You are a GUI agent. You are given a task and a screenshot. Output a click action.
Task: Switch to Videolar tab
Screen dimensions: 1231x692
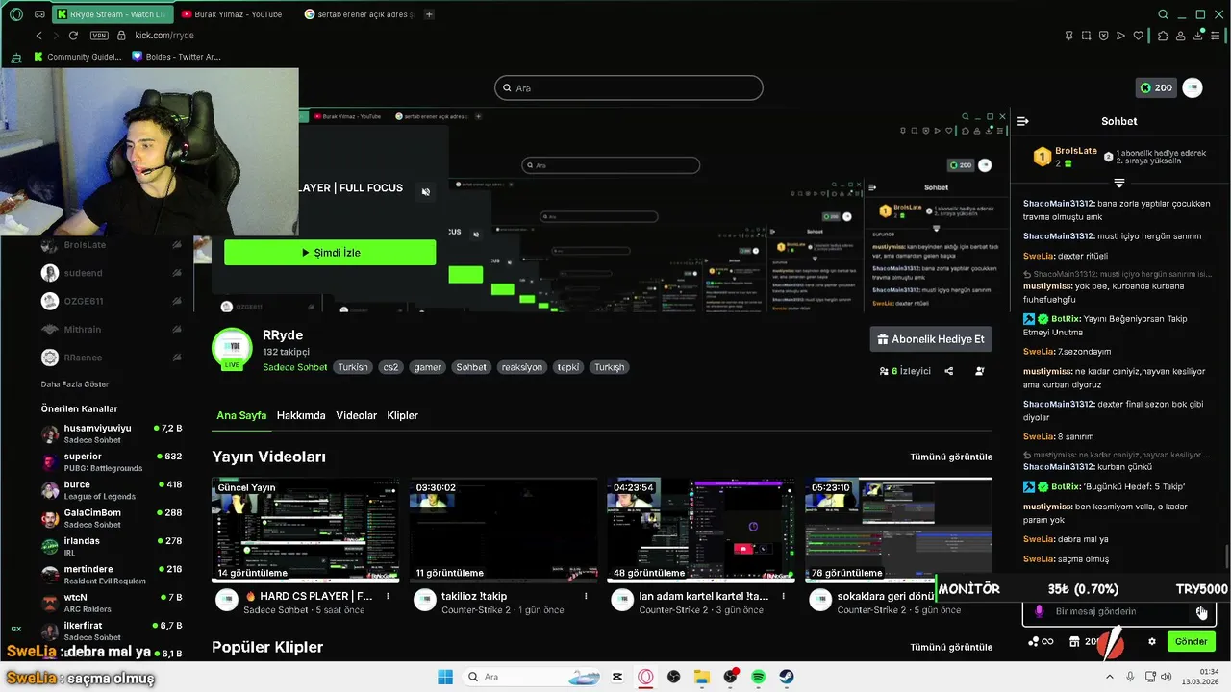[x=356, y=415]
